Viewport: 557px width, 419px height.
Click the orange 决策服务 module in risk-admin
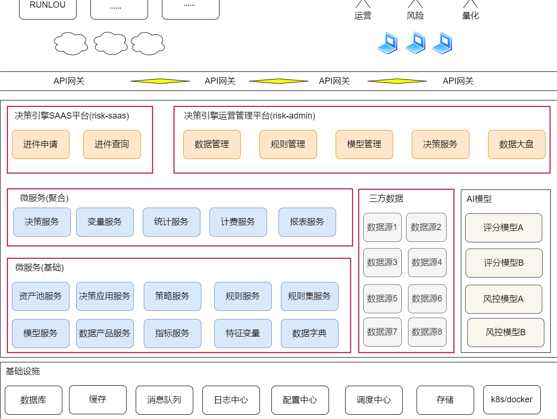440,144
